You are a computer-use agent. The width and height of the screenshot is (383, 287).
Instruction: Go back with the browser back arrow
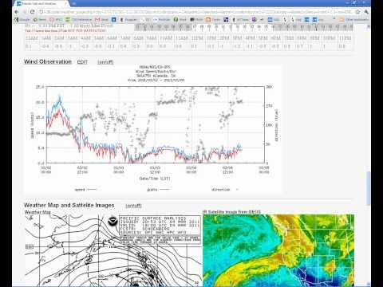point(17,12)
